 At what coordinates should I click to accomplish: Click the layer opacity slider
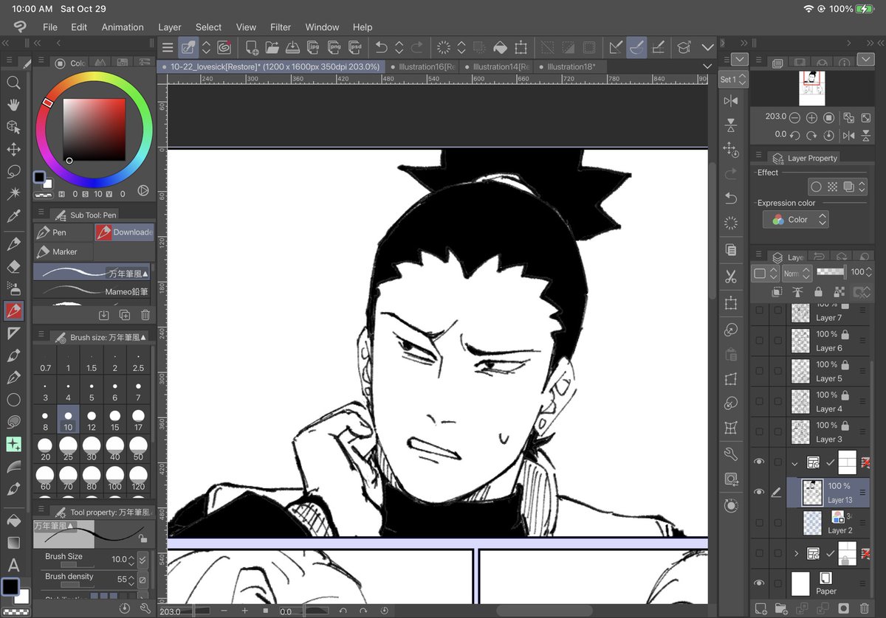pos(831,272)
